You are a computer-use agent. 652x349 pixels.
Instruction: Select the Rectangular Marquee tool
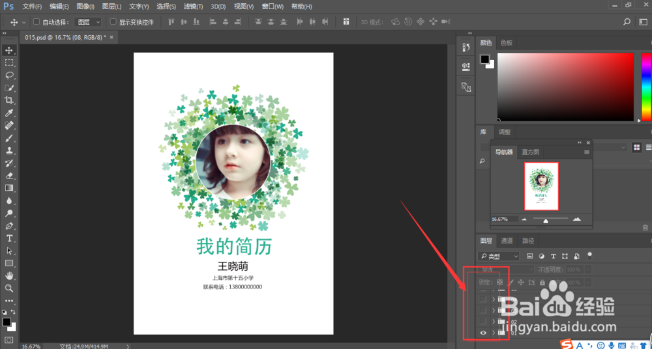click(8, 63)
